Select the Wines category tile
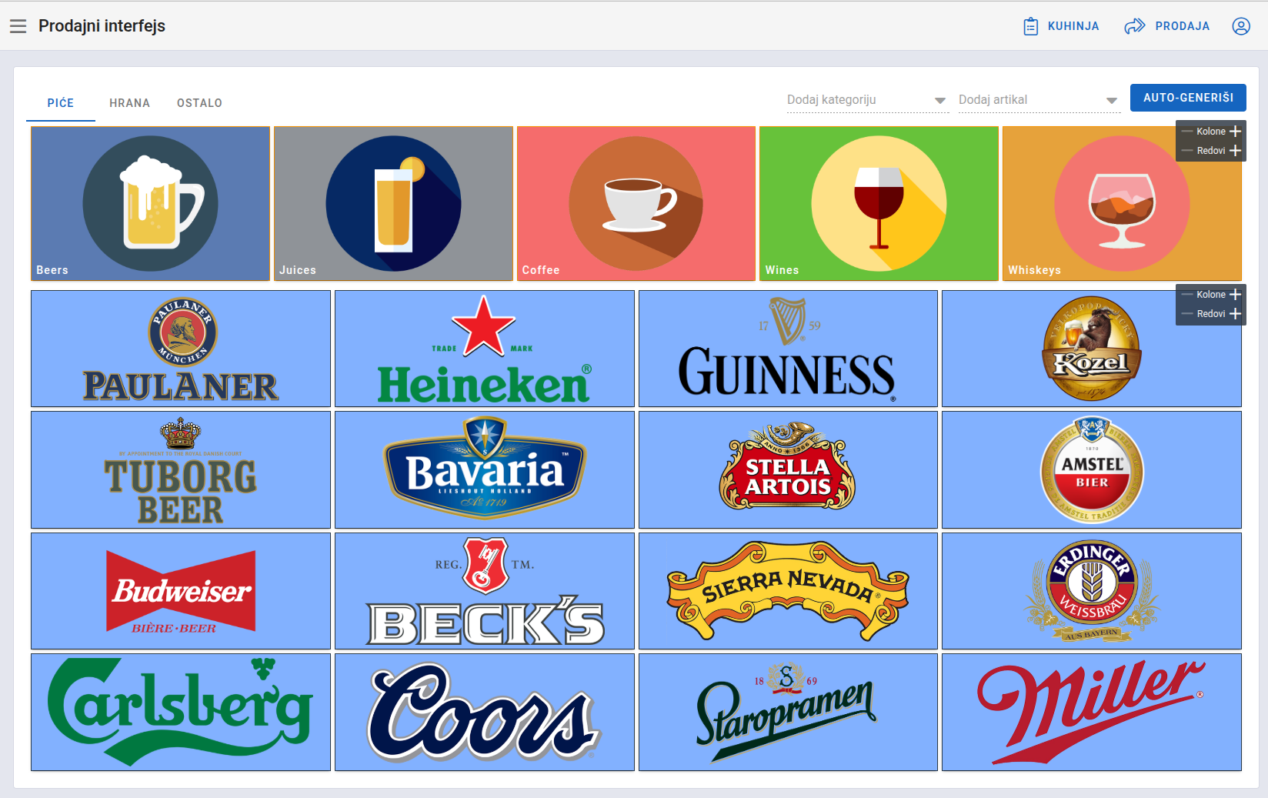This screenshot has height=798, width=1268. pyautogui.click(x=879, y=204)
